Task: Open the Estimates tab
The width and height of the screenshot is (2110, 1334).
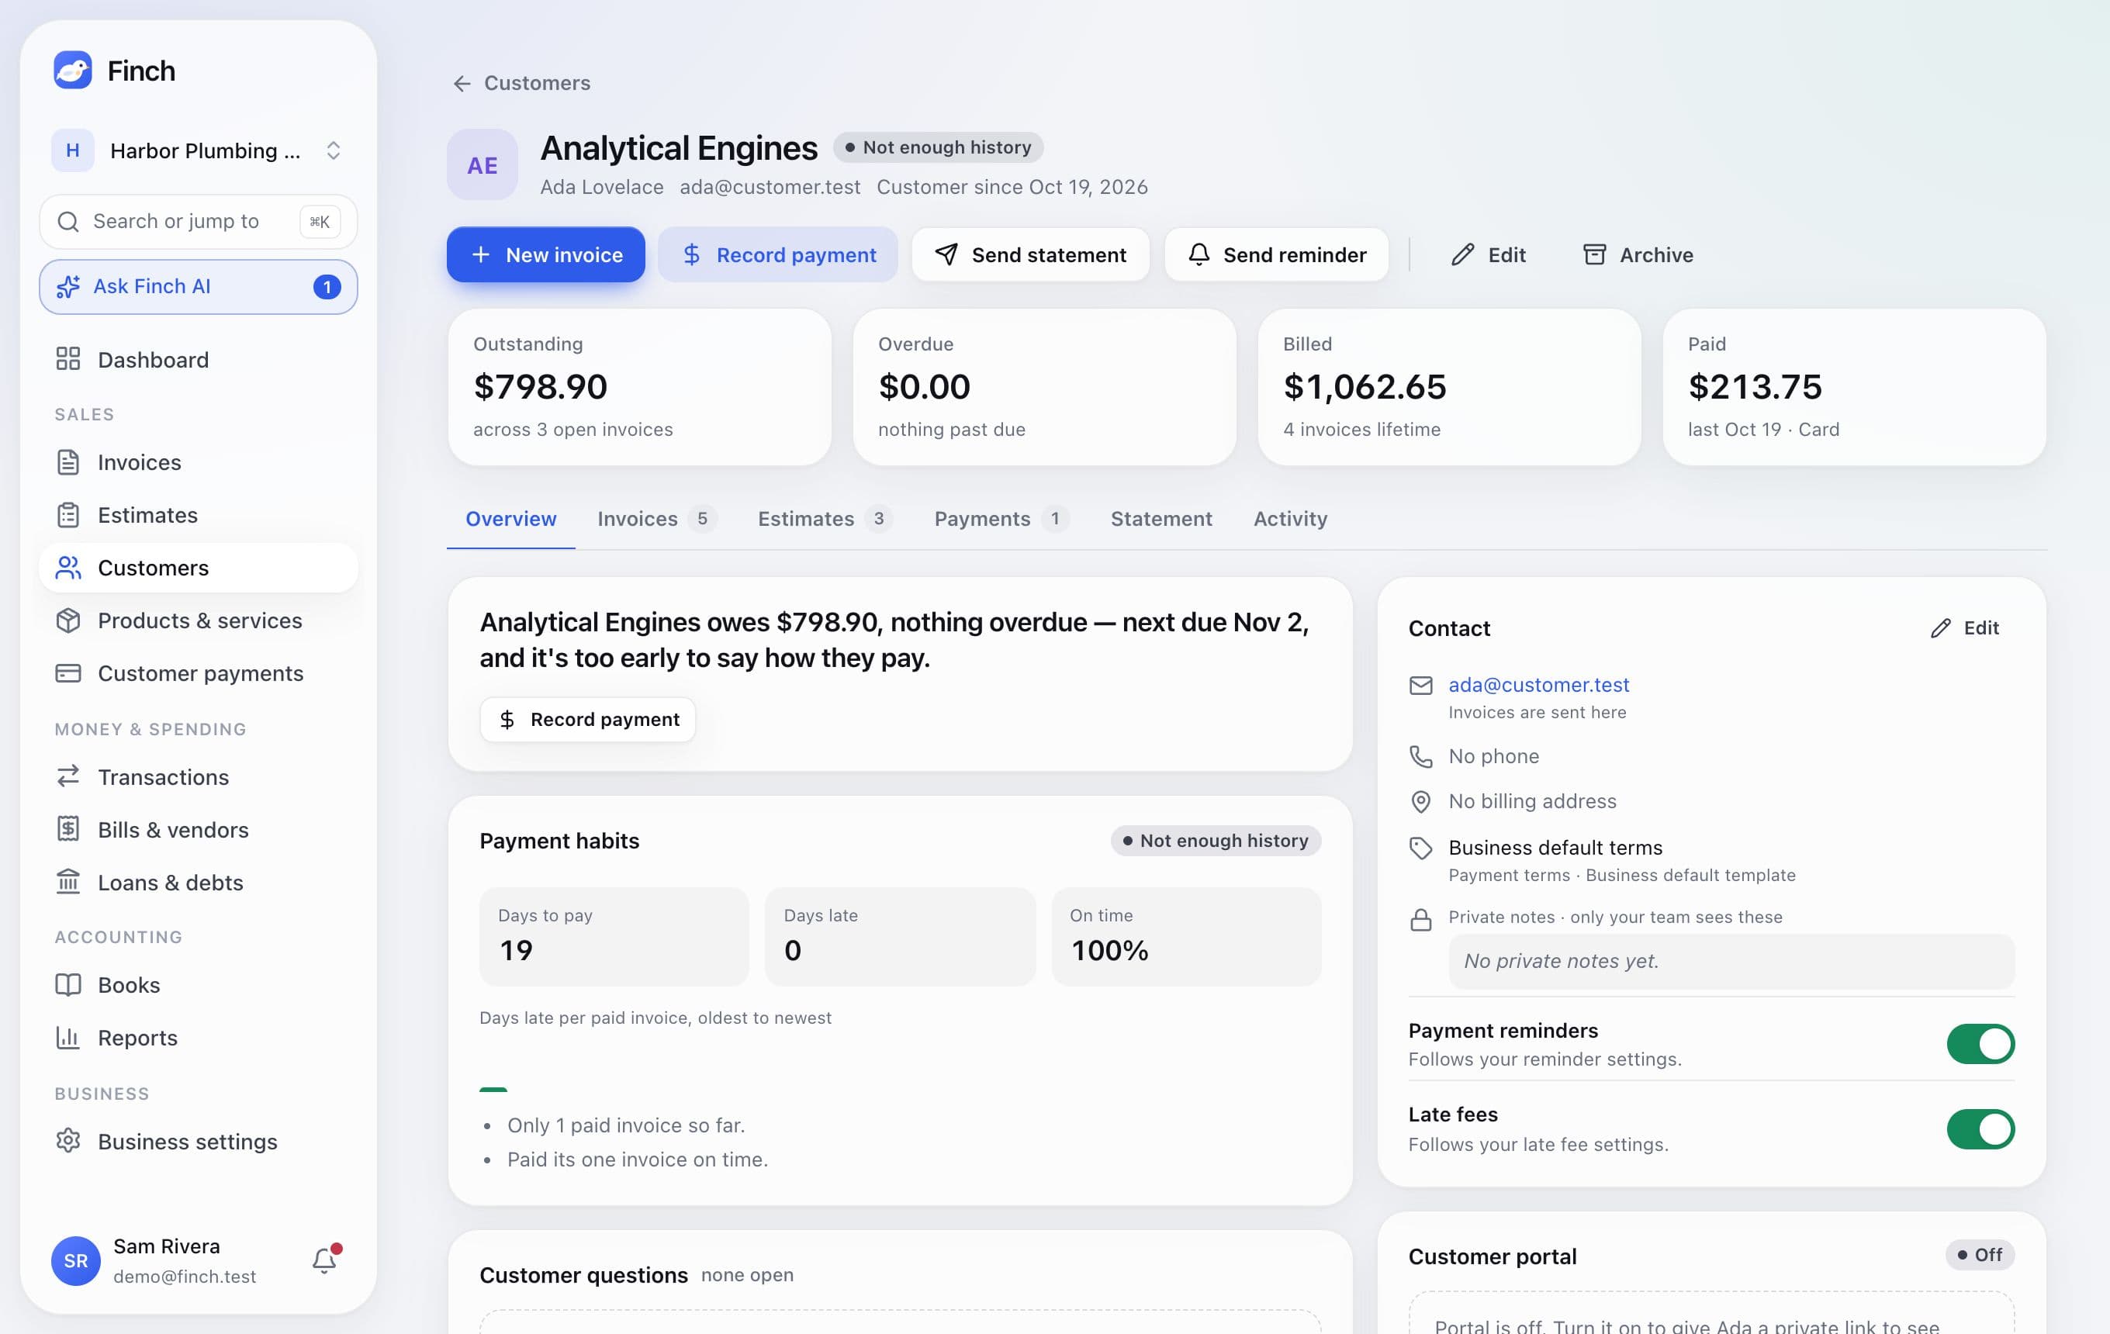Action: pos(825,519)
